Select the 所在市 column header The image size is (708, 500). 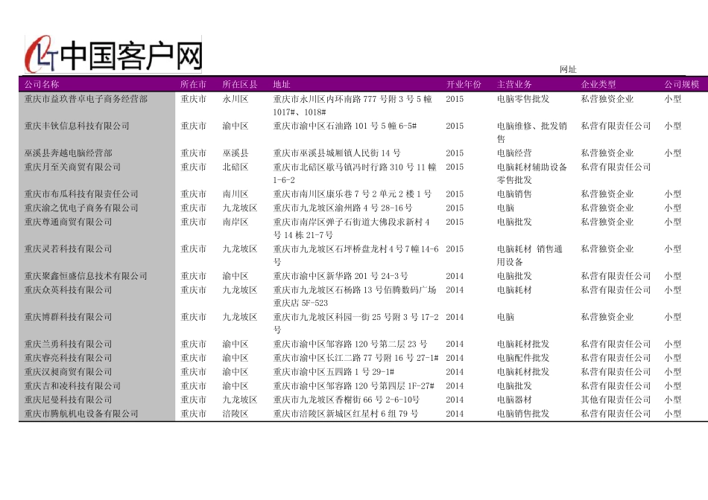[193, 84]
